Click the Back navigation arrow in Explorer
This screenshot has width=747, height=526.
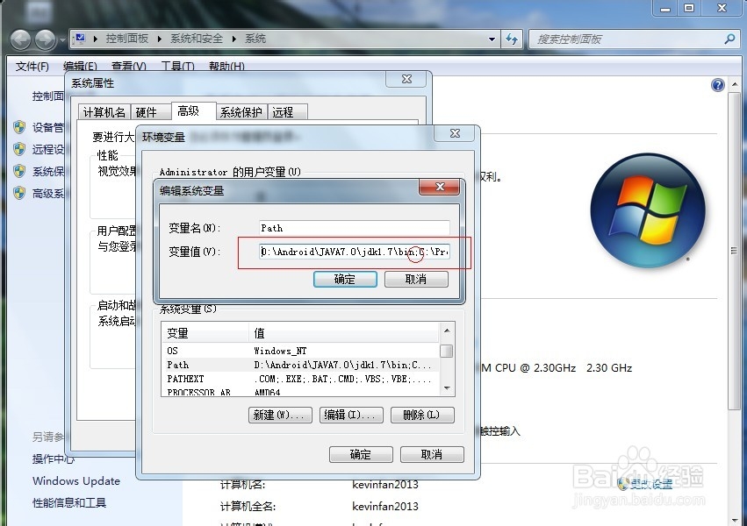point(21,39)
